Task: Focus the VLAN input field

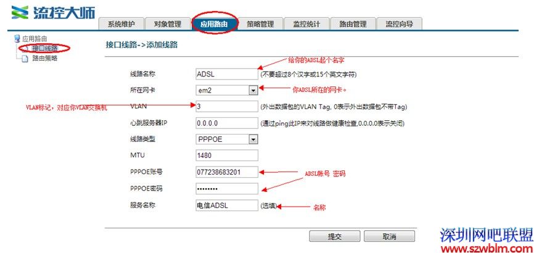Action: [225, 106]
